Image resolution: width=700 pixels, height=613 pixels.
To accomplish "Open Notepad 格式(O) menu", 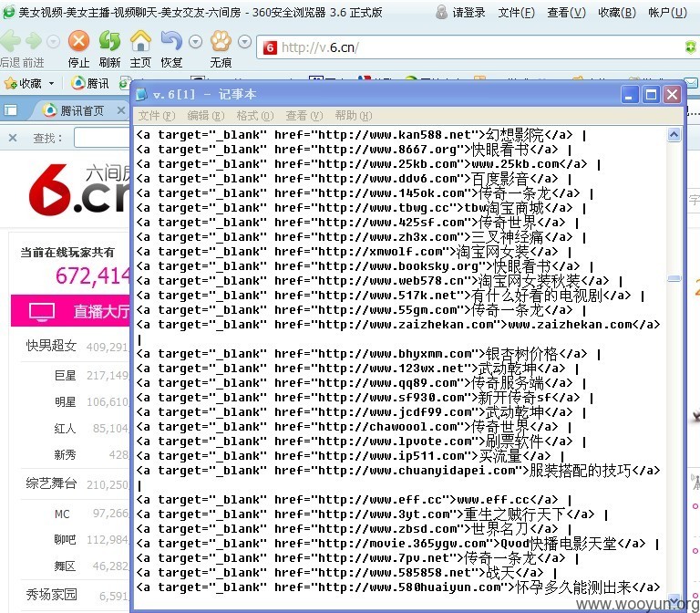I will tap(255, 116).
